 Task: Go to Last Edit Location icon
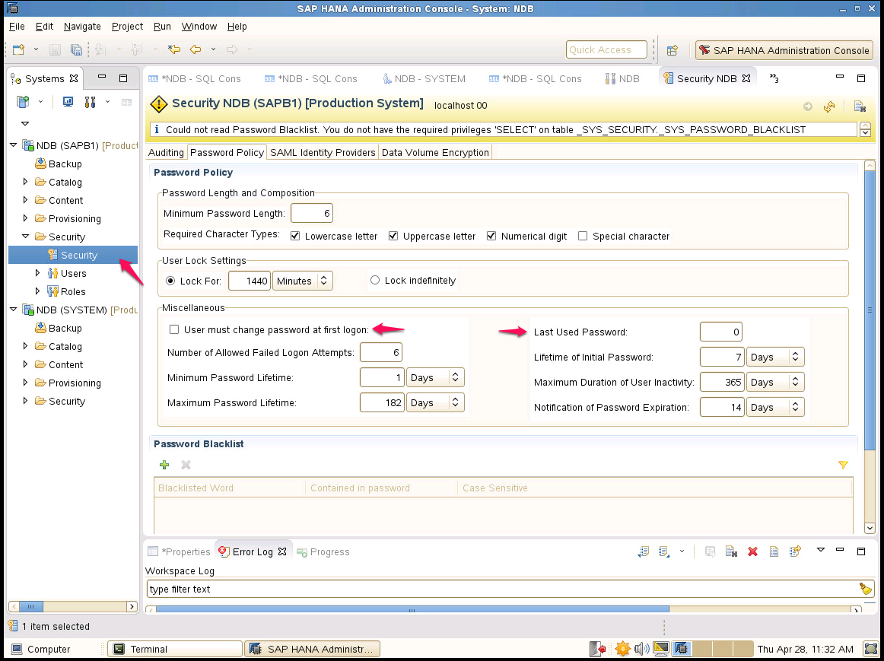click(174, 49)
